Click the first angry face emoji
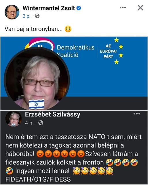Image resolution: width=148 pixels, height=185 pixels. (x=40, y=154)
